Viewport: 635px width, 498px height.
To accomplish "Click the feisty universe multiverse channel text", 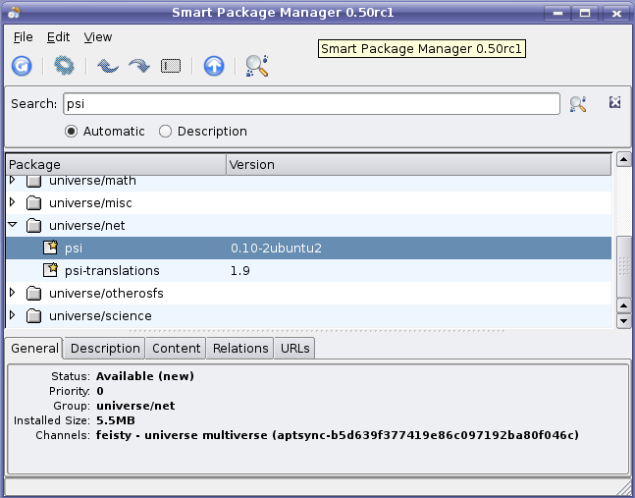I will [x=338, y=435].
